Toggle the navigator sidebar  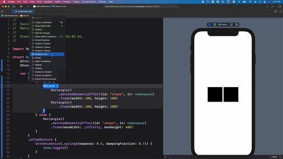click(14, 7)
